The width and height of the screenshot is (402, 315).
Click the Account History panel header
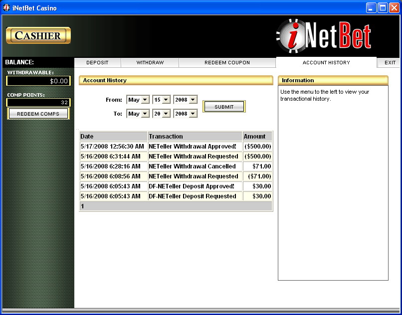176,80
